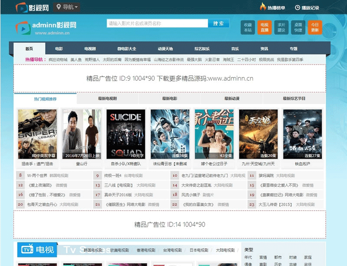This screenshot has width=347, height=266.
Task: Open ranked item 14 大宋传奇之赵匡胤
Action: (196, 185)
